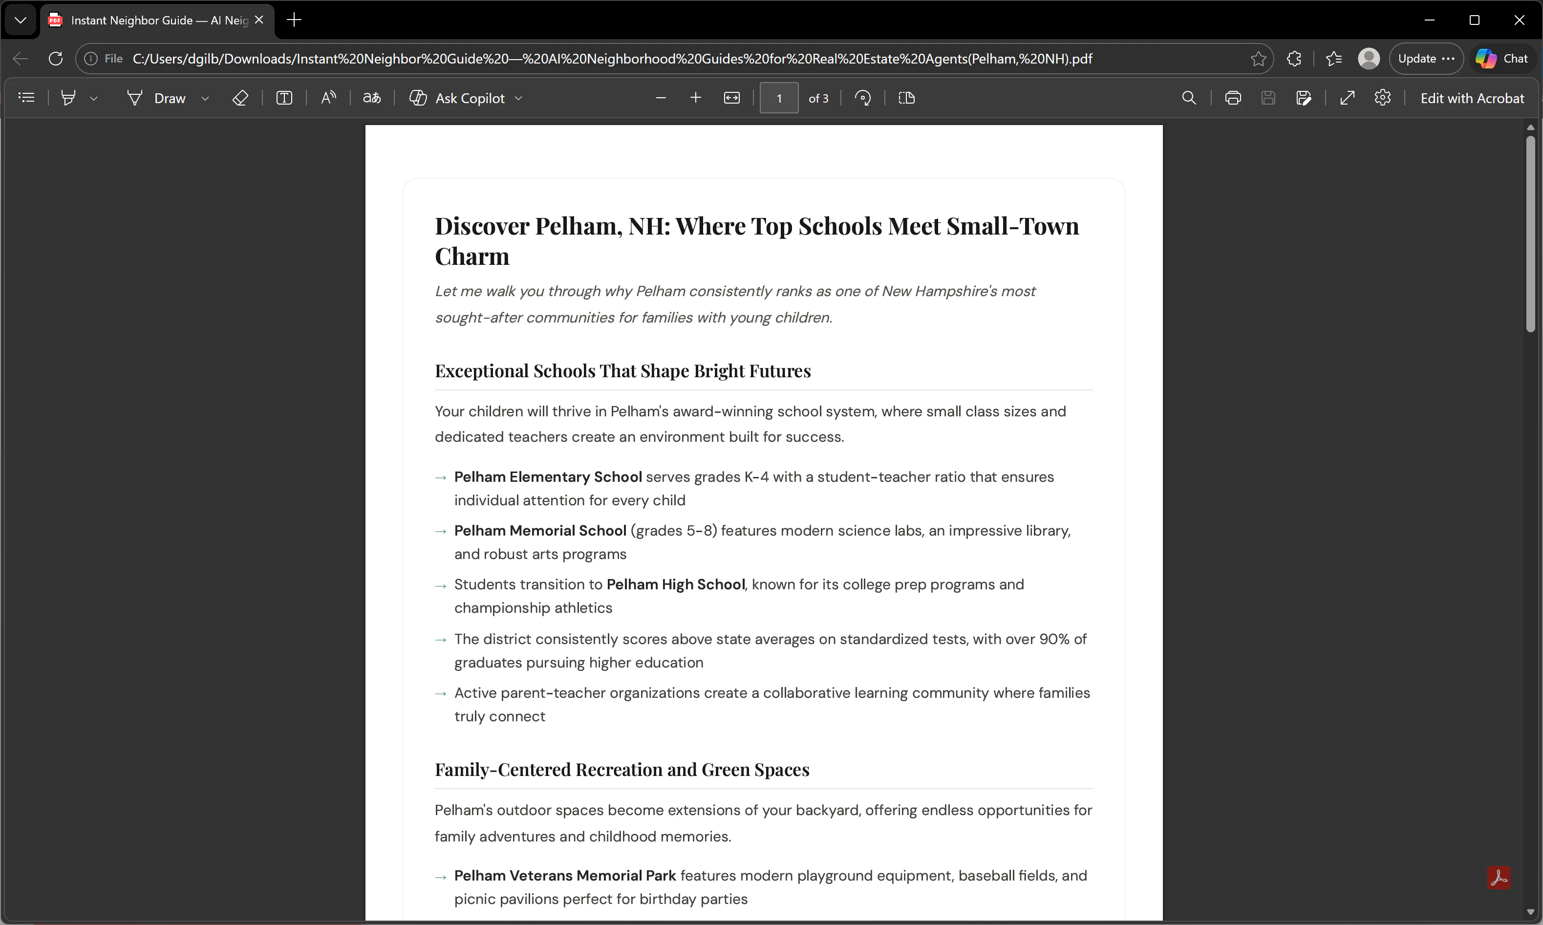Enter full screen mode
The image size is (1543, 925).
tap(1348, 98)
